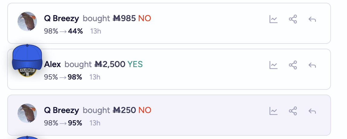Share Alex's Ṁ2,500 YES bet
Image resolution: width=347 pixels, height=139 pixels.
coord(293,65)
